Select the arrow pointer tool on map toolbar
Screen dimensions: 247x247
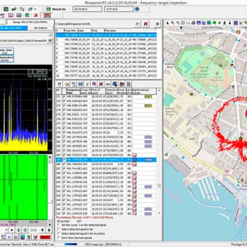(x=167, y=23)
